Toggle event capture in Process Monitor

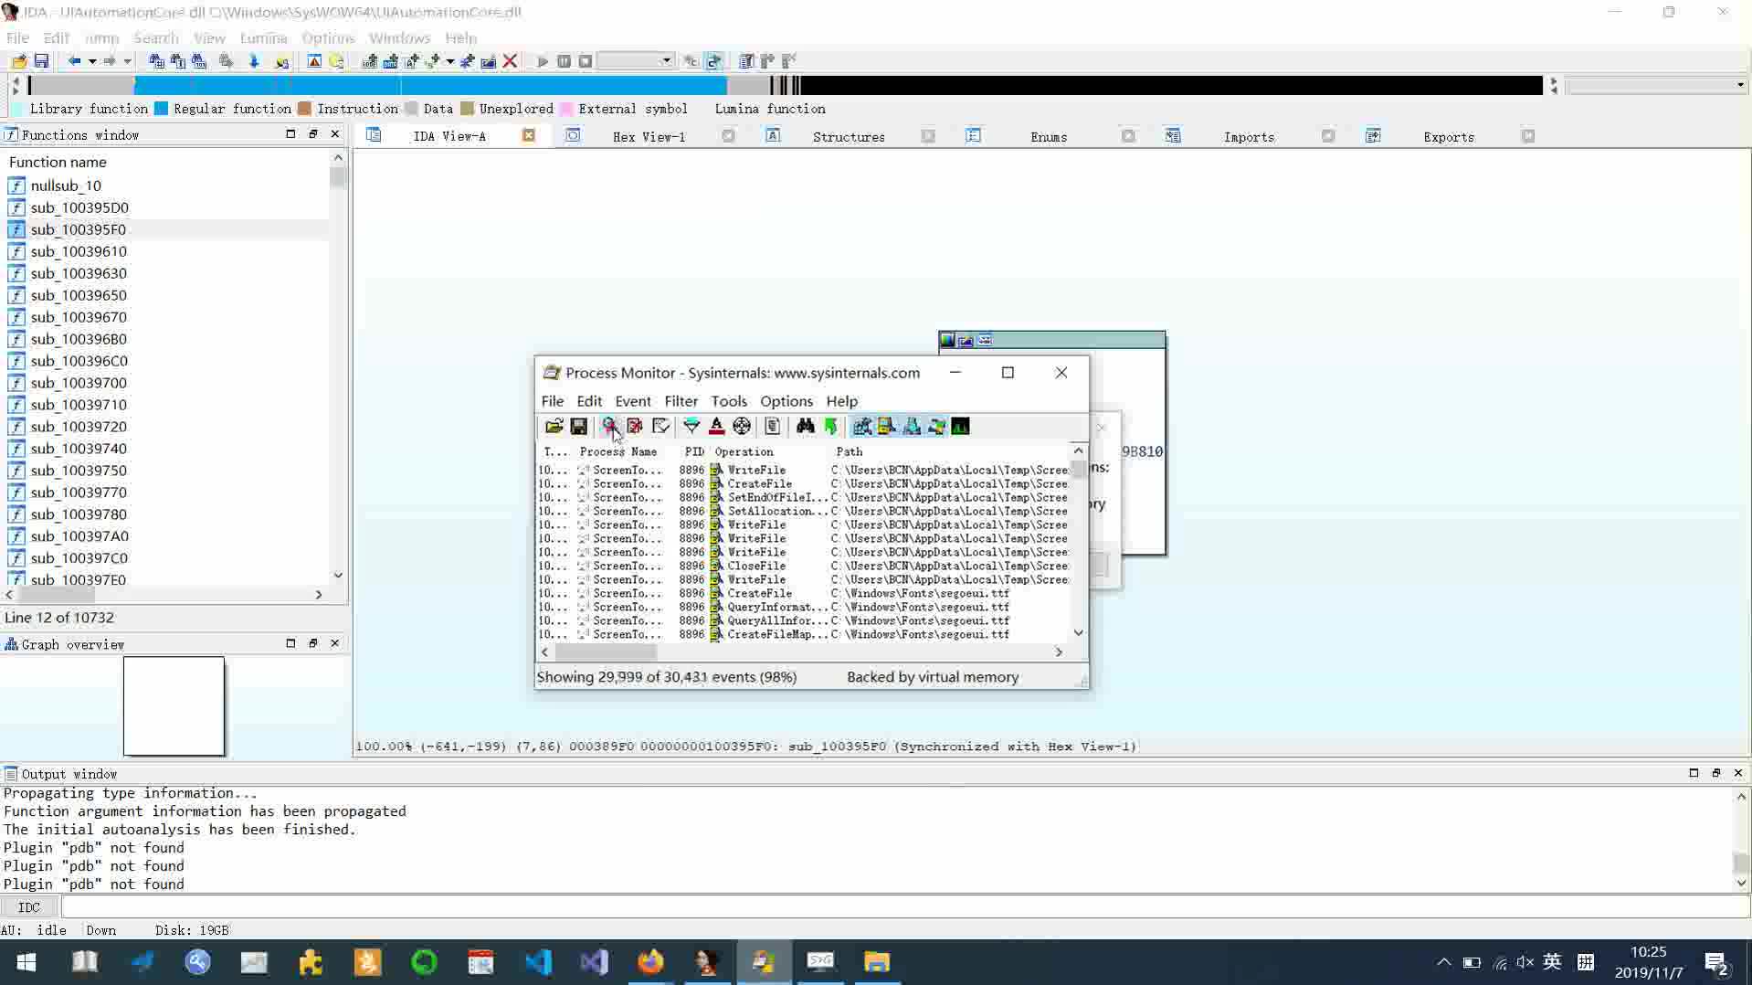pos(609,427)
